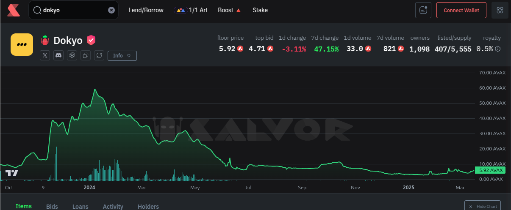This screenshot has width=511, height=210.
Task: Open the Activity tab
Action: tap(113, 206)
